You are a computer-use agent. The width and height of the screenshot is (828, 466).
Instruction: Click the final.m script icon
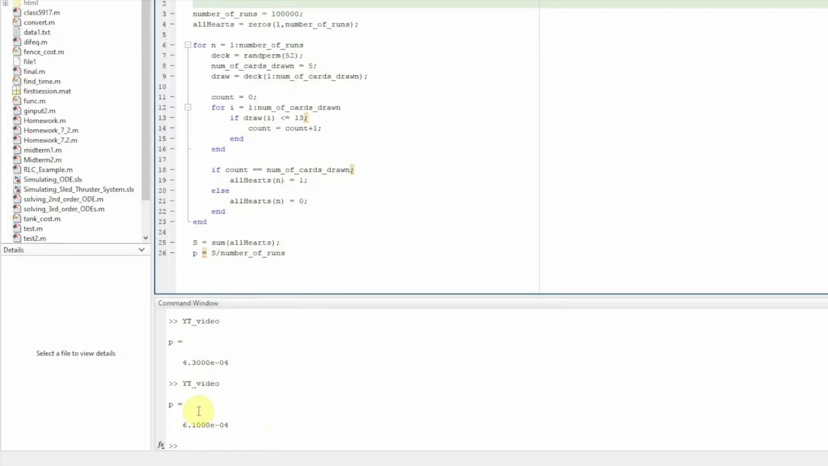click(17, 71)
